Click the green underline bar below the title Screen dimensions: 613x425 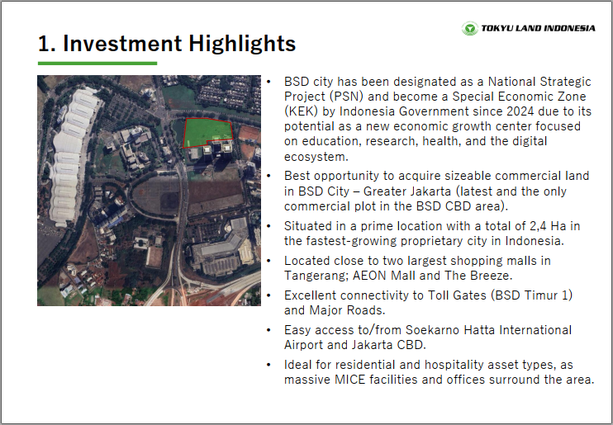point(97,63)
